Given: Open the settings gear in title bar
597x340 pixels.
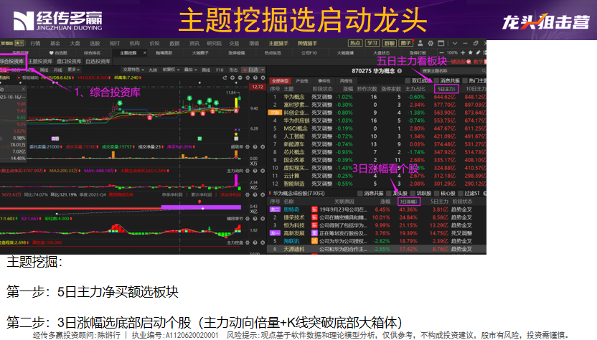Looking at the screenshot, I should click(431, 43).
